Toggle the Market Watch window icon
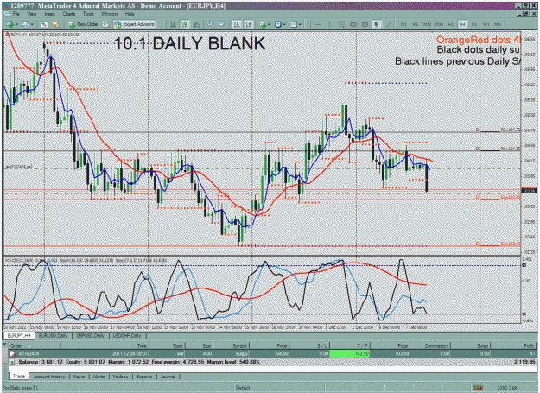The width and height of the screenshot is (540, 393). point(44,24)
